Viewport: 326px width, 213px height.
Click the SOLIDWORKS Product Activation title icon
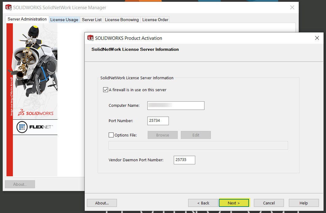pos(91,38)
